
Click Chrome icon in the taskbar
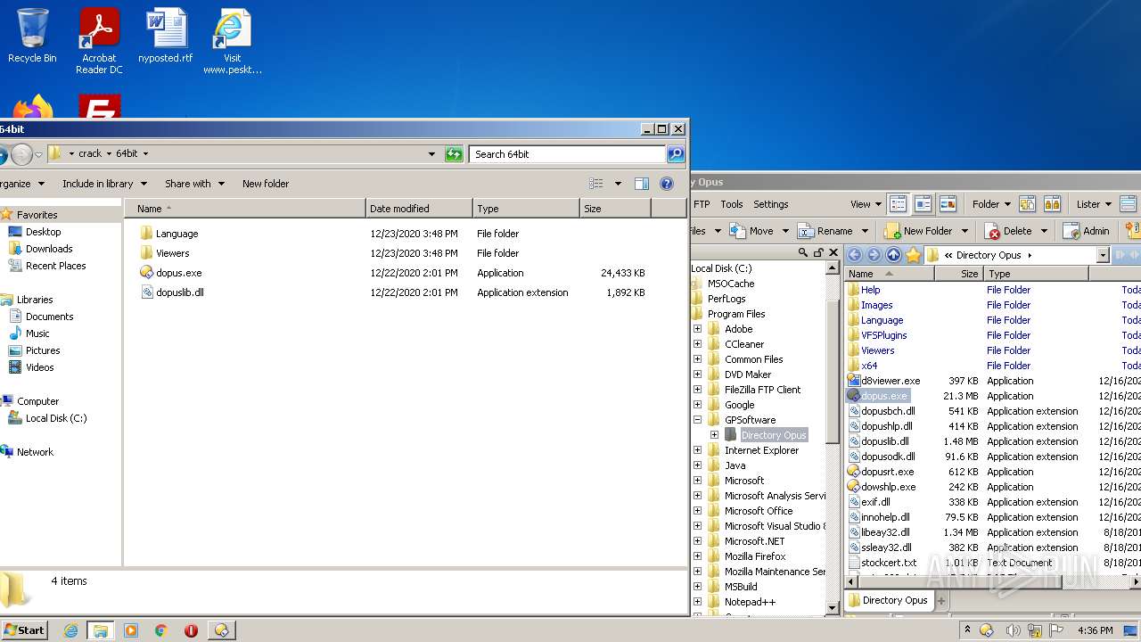click(x=161, y=630)
